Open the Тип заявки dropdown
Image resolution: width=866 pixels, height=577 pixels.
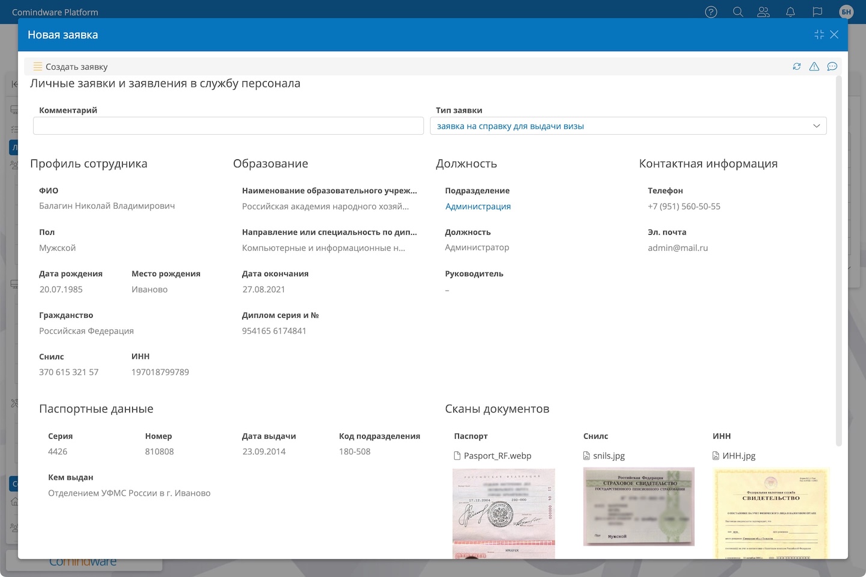tap(628, 126)
